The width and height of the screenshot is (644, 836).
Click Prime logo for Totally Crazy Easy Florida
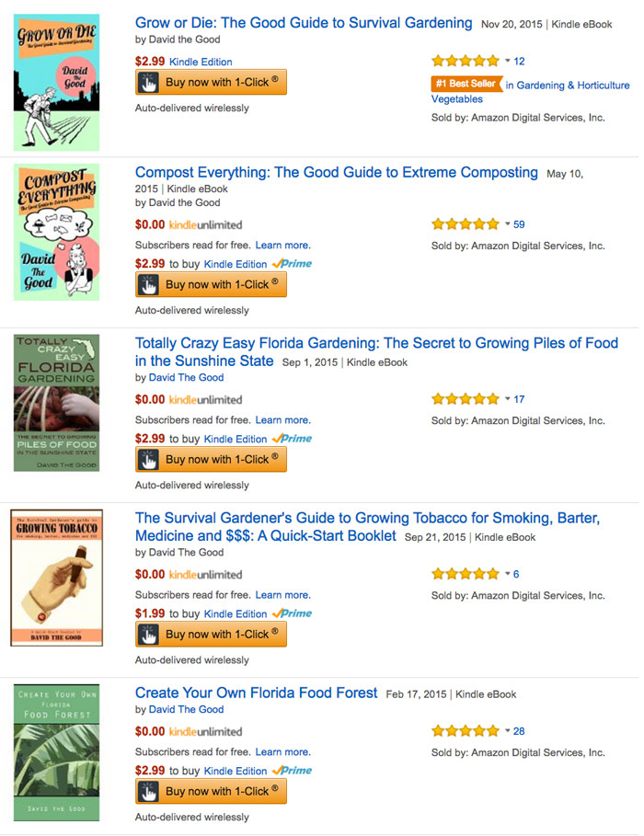293,439
